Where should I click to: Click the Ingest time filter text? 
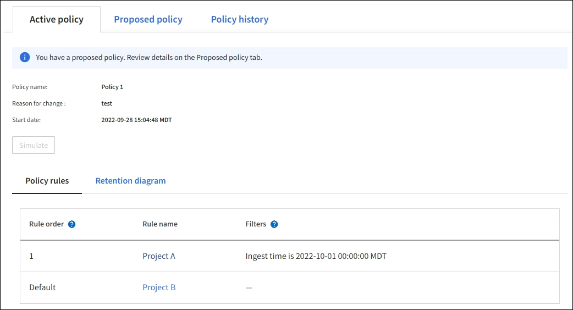(316, 256)
